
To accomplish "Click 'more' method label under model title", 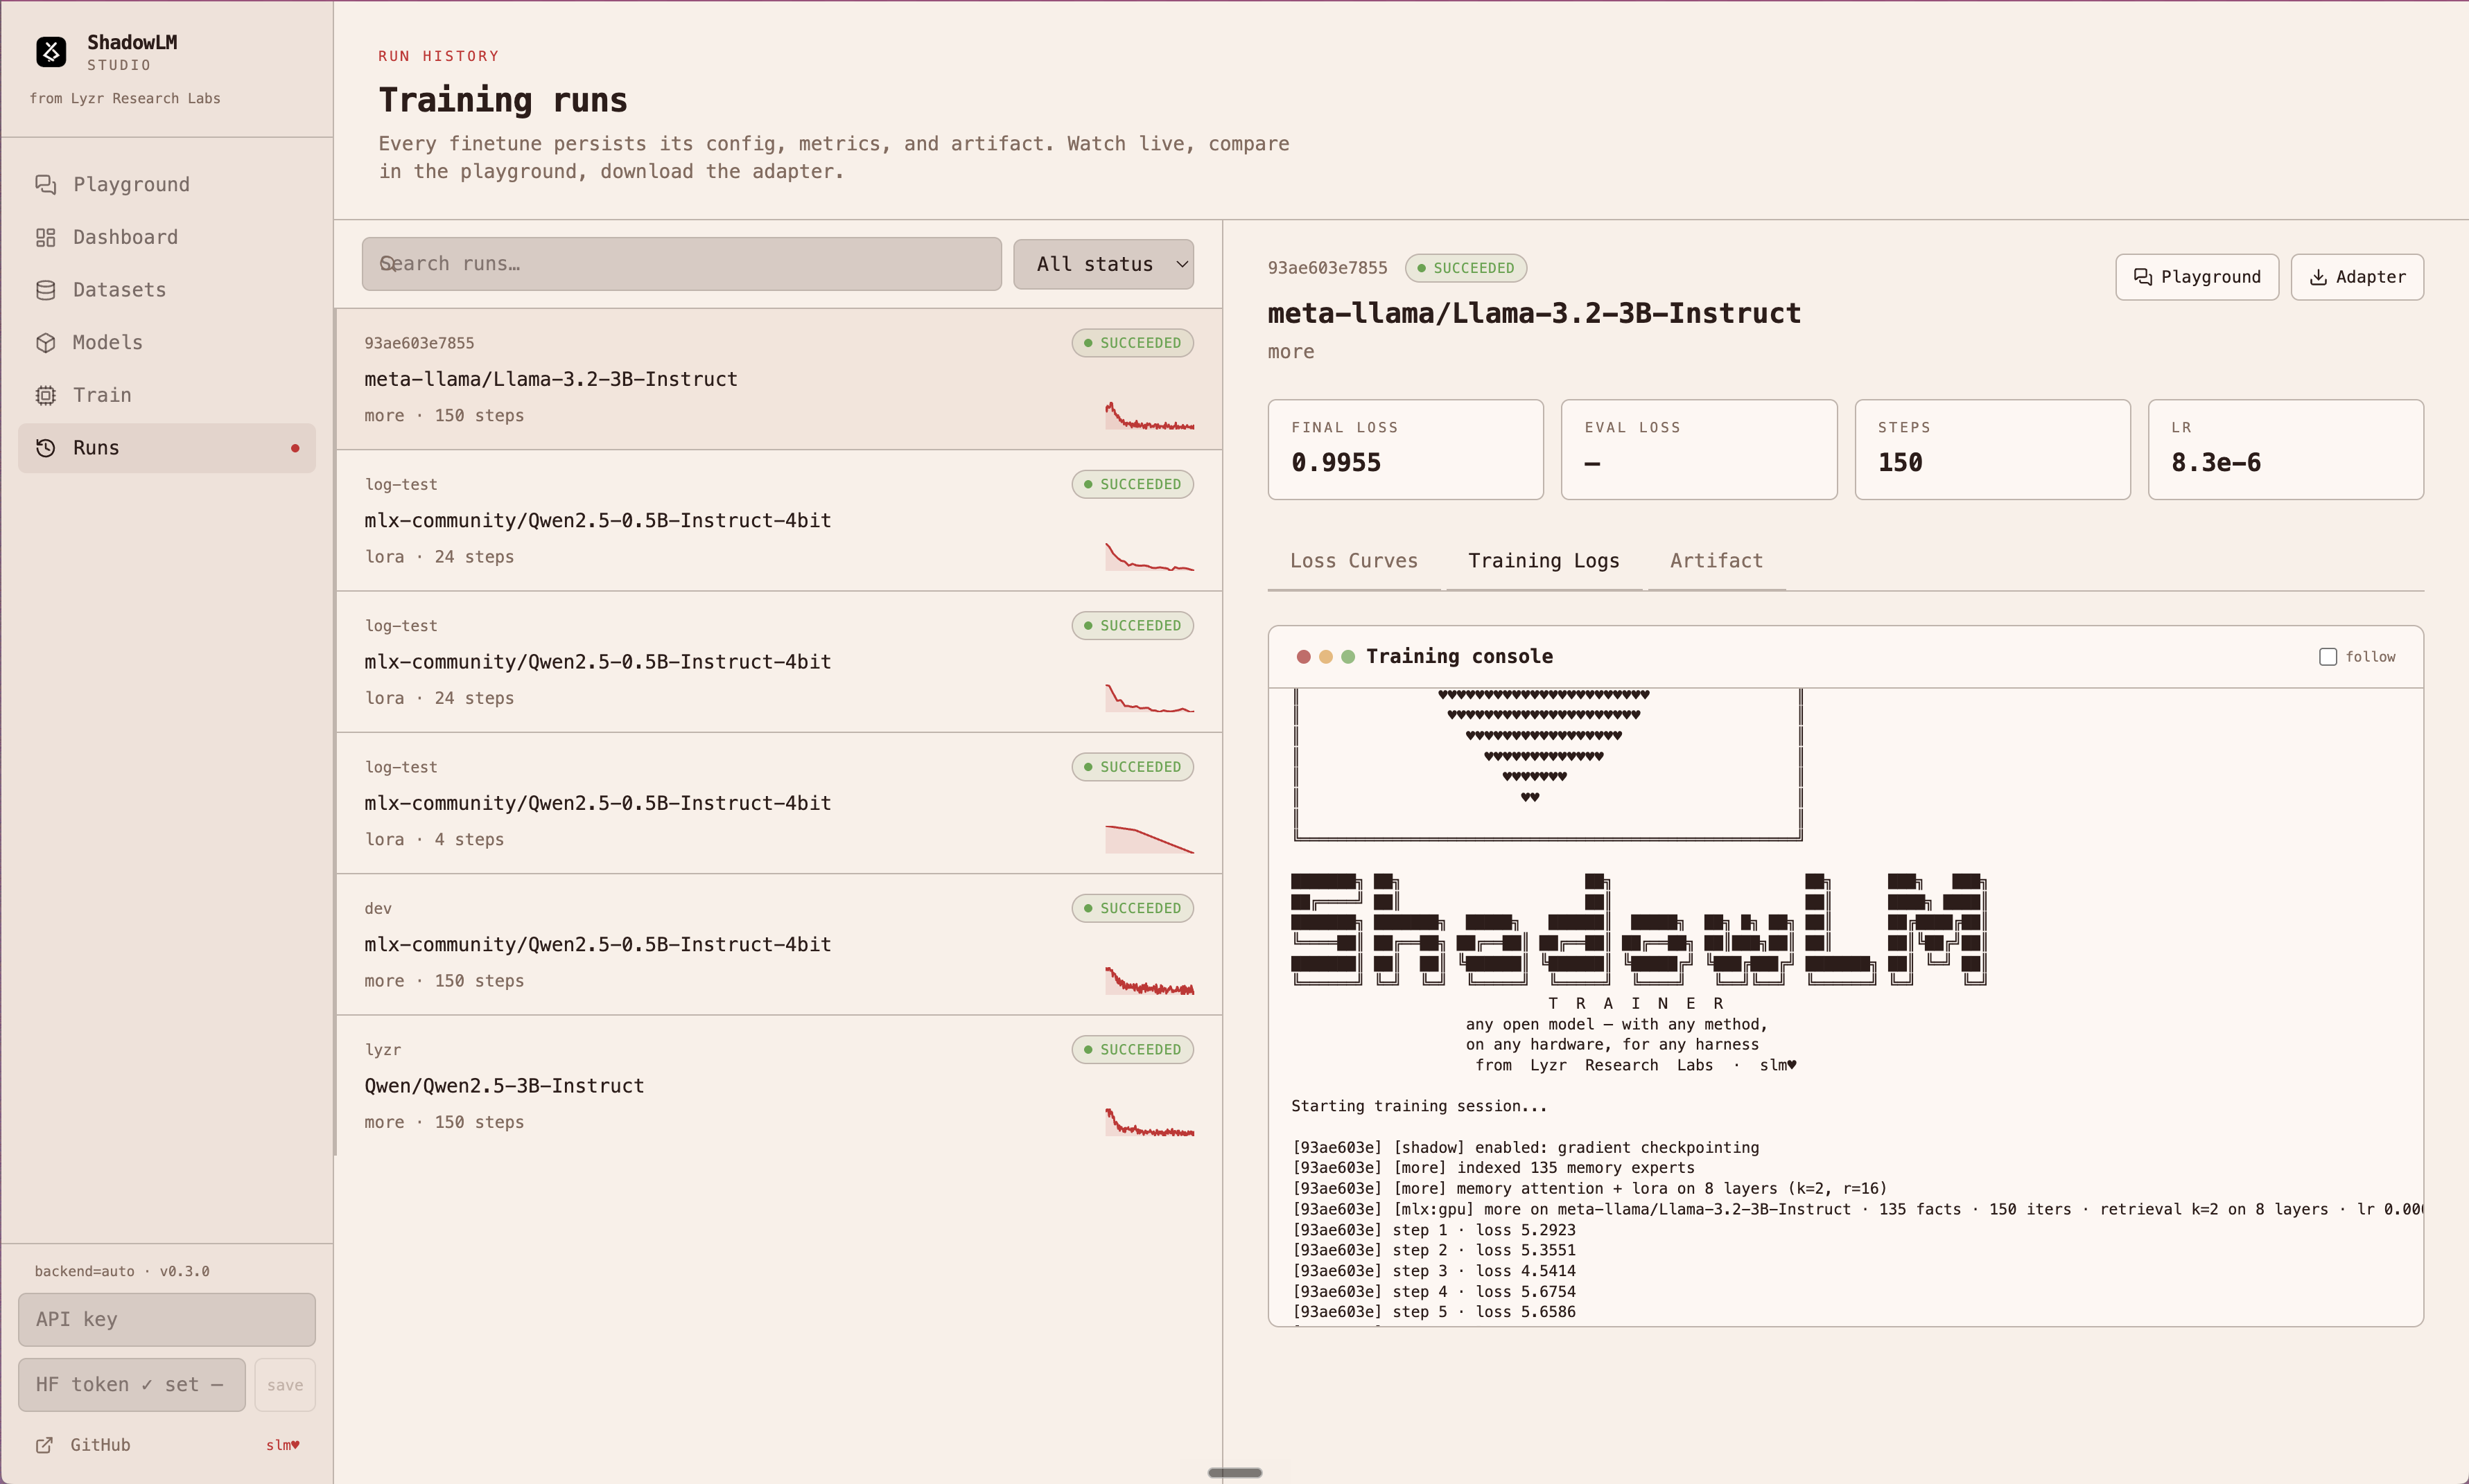I will click(x=1291, y=352).
